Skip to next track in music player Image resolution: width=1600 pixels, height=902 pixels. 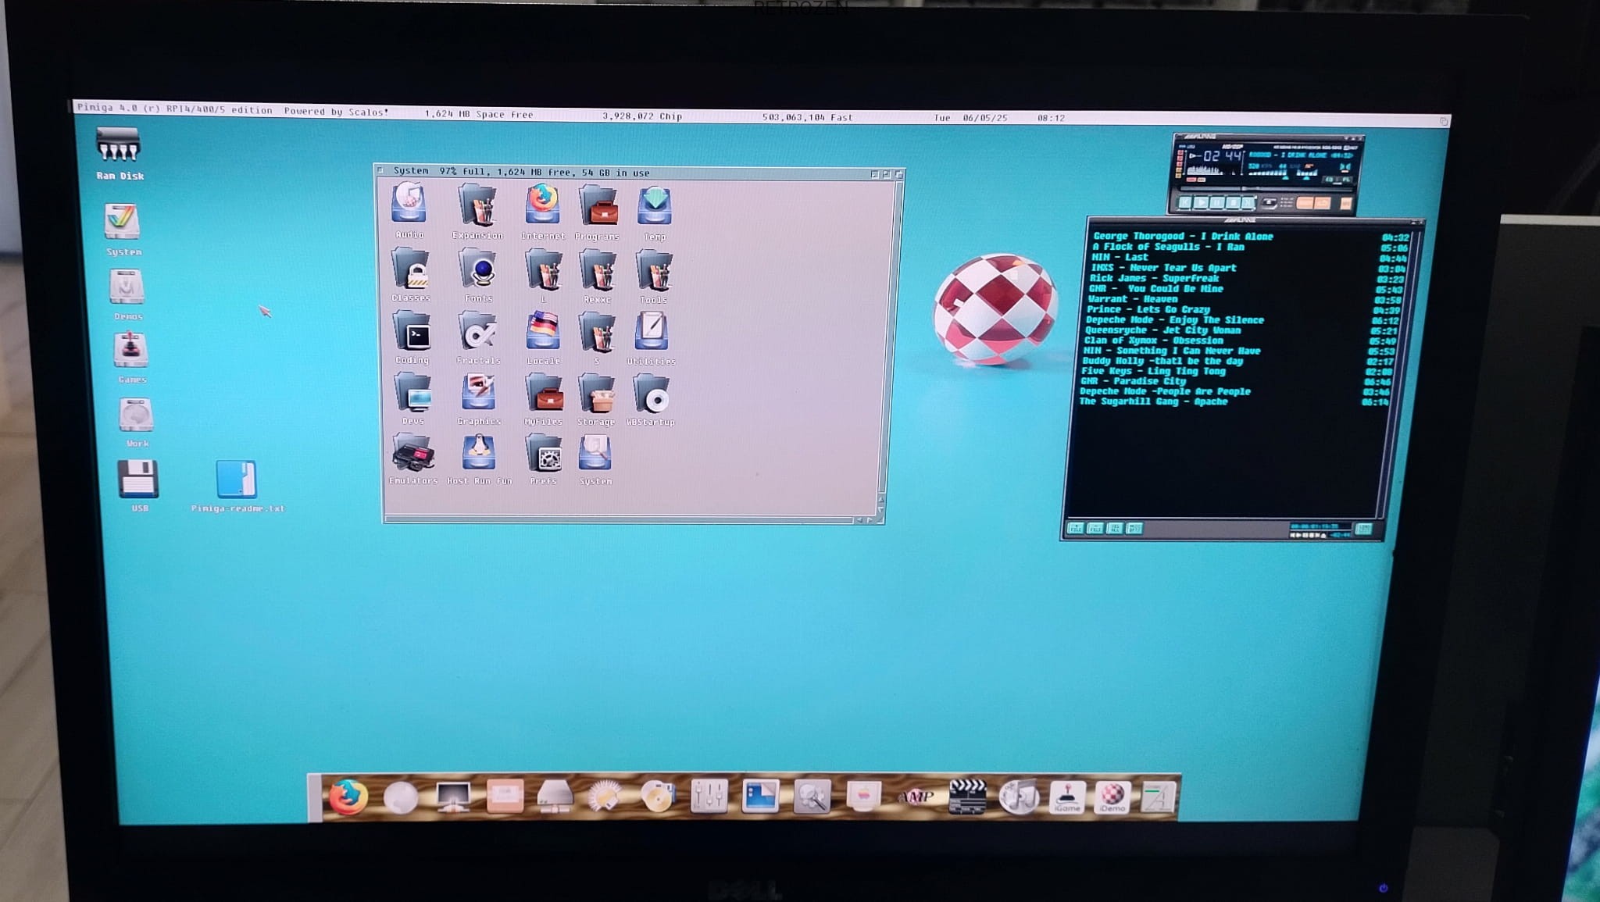click(1248, 203)
